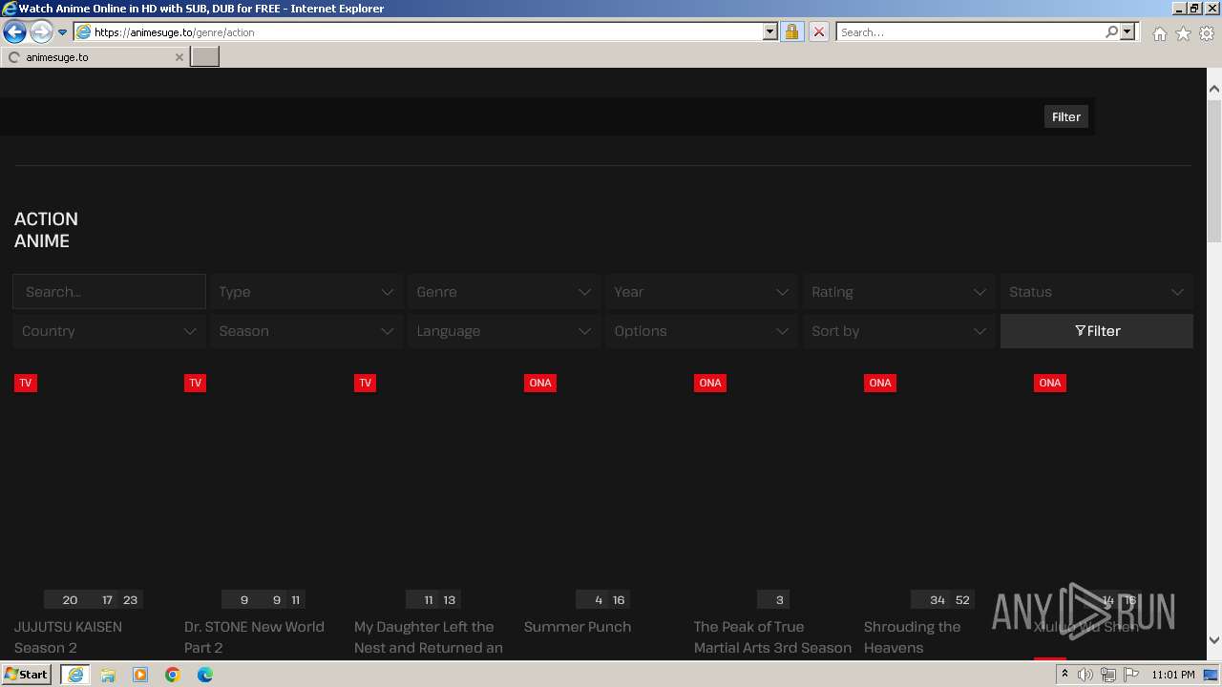Stop loading with the red X icon
Image resolution: width=1222 pixels, height=687 pixels.
click(818, 32)
